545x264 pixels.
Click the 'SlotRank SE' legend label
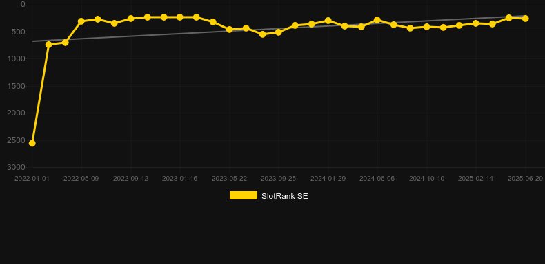pyautogui.click(x=285, y=196)
